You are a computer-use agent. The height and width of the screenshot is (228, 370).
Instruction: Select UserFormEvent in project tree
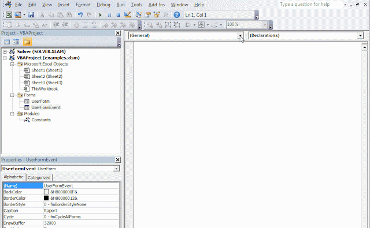[x=46, y=107]
